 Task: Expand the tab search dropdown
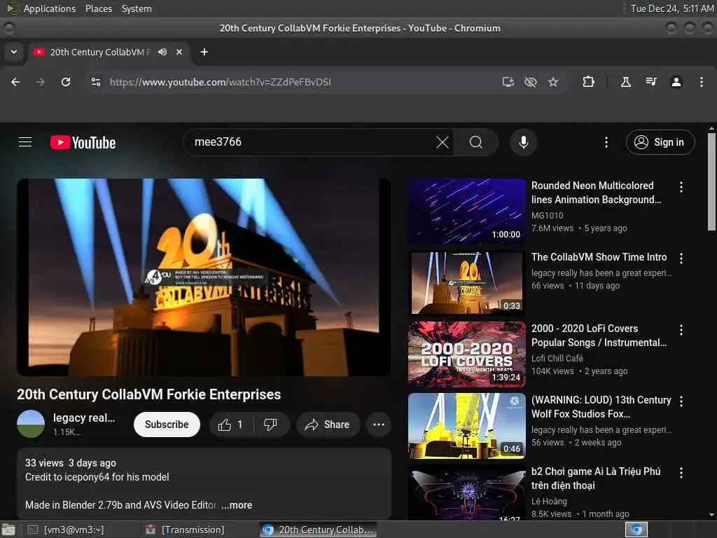pos(14,52)
